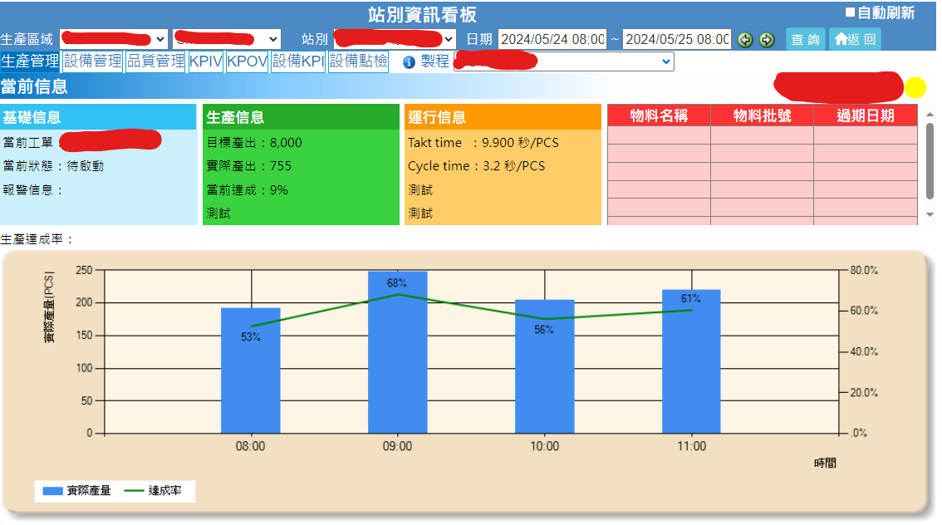The width and height of the screenshot is (942, 525).
Task: Click the blue info icon beside 製程
Action: pos(409,62)
